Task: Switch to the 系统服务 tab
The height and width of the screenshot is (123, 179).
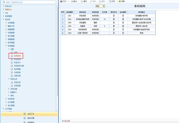Action: [29, 122]
